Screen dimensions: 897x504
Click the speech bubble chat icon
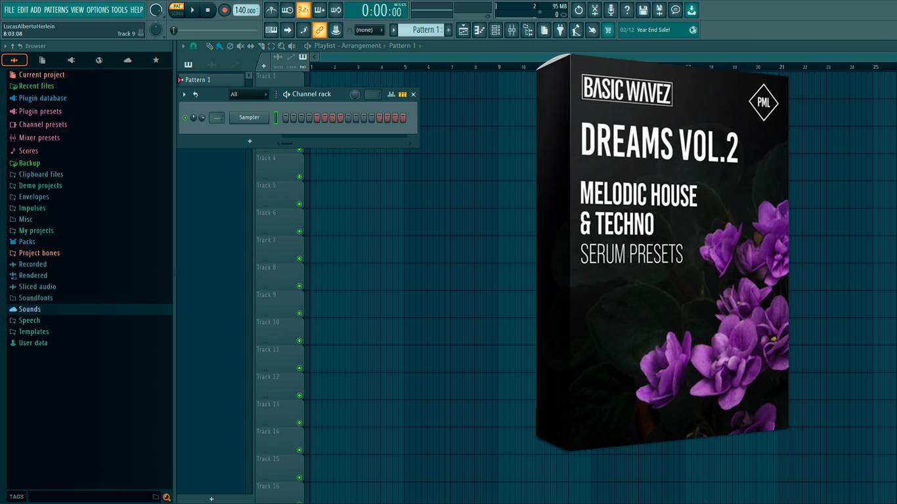click(675, 10)
